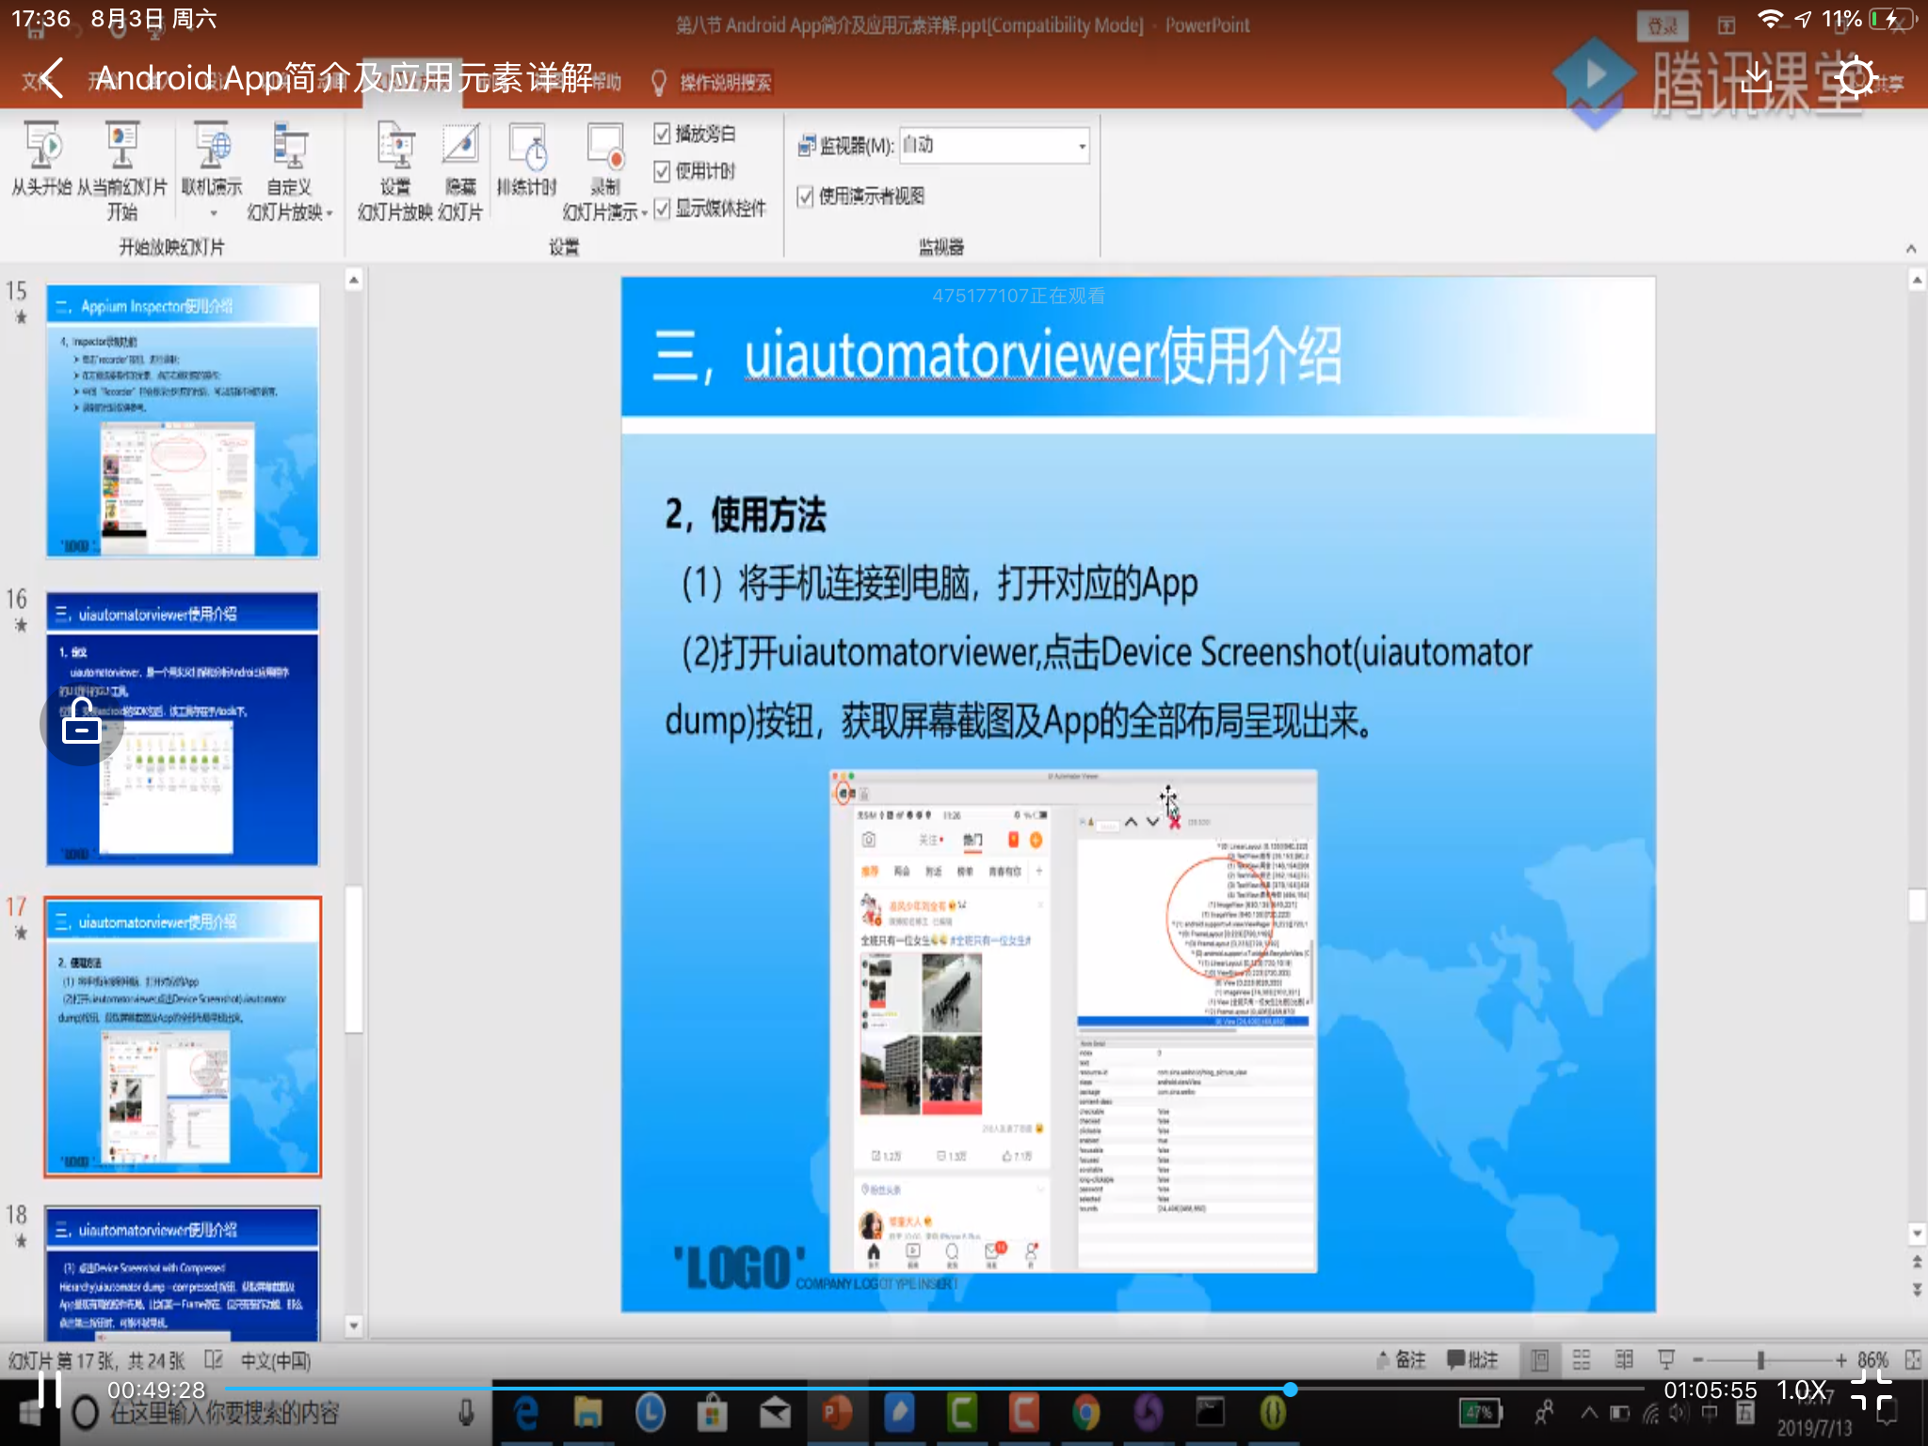
Task: Tap the back arrow in video header
Action: pyautogui.click(x=52, y=78)
